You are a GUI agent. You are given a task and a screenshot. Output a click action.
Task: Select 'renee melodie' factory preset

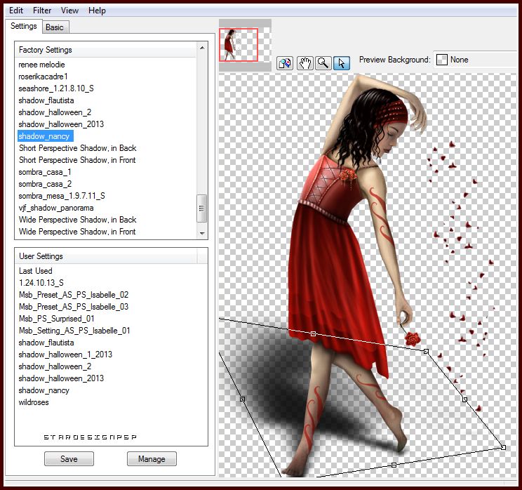click(41, 65)
